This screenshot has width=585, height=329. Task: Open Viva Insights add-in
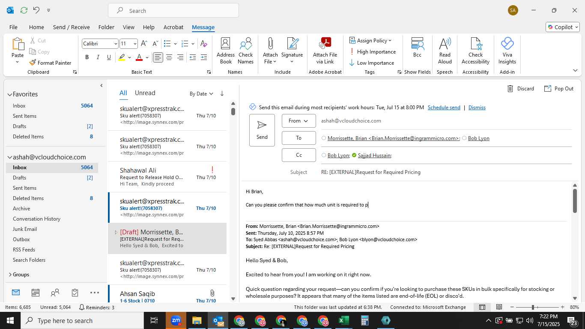coord(507,51)
